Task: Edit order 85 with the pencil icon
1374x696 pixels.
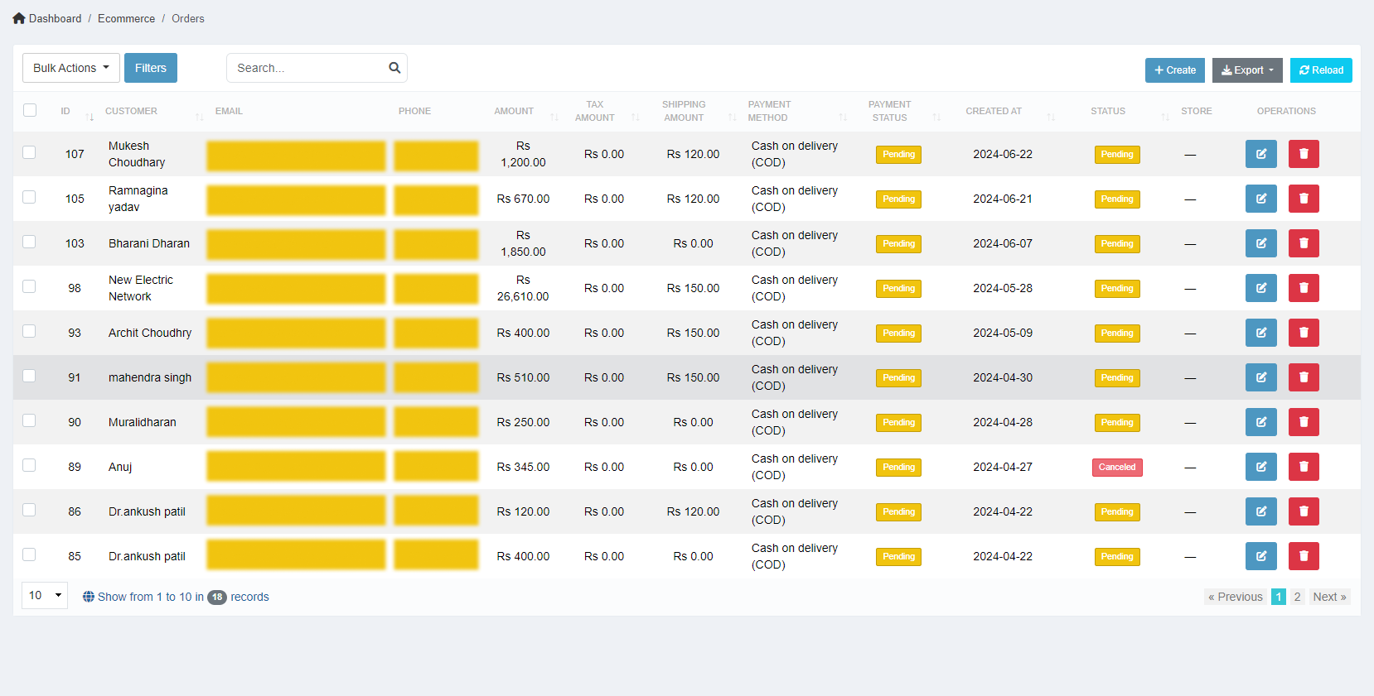Action: point(1260,556)
